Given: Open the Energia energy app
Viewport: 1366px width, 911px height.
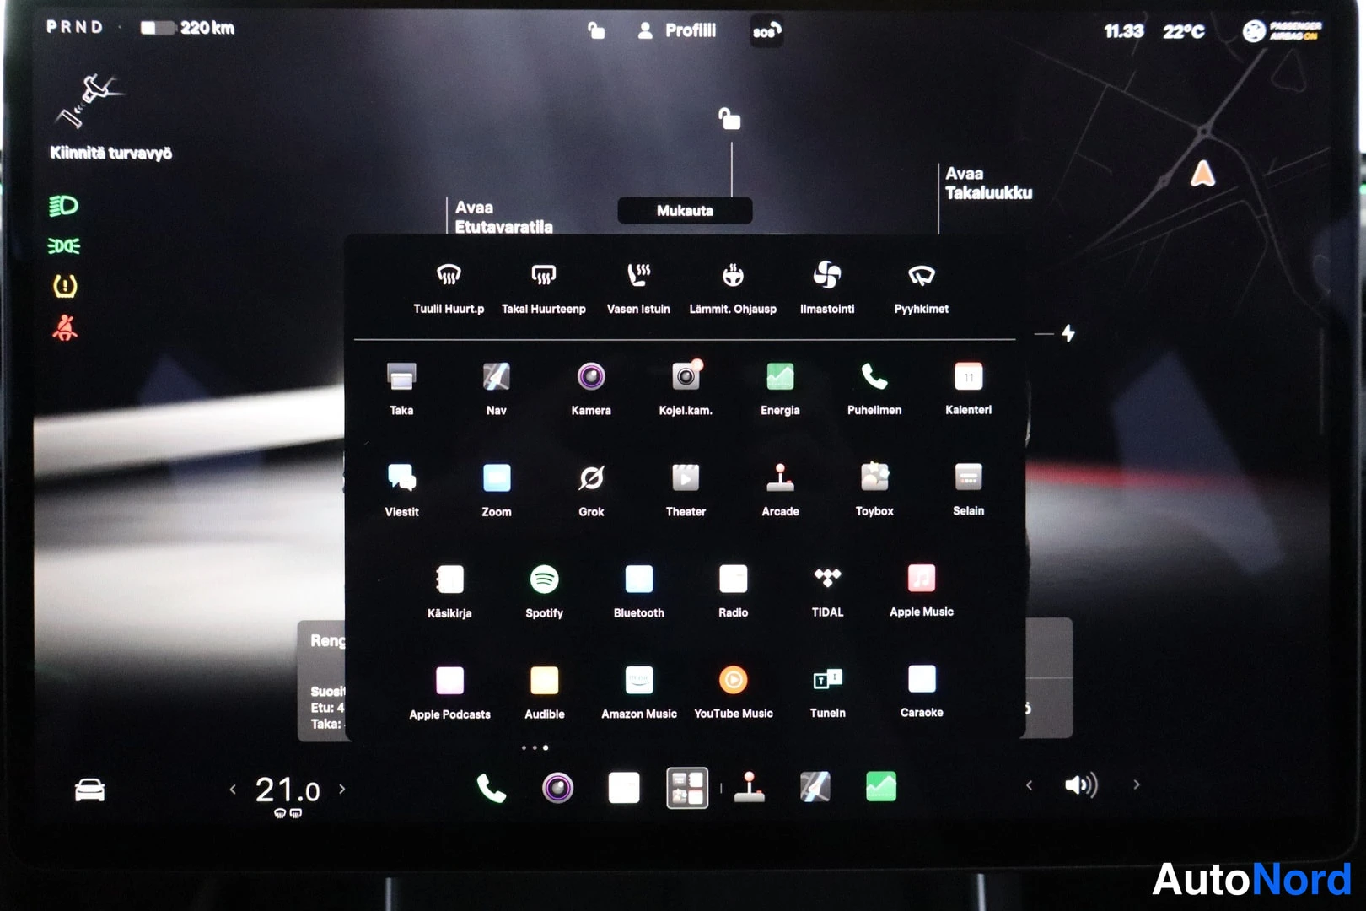Looking at the screenshot, I should pos(780,387).
